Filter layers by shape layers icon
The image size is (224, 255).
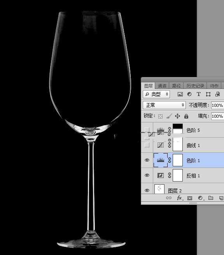point(208,94)
